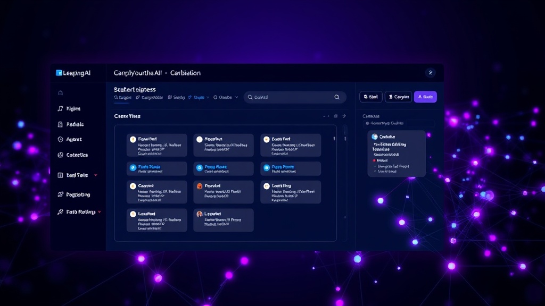The image size is (545, 306).
Task: Click the icon beside Cotectics in sidebar
Action: [61, 155]
